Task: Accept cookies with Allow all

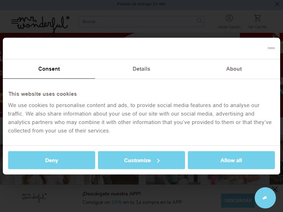Action: pos(231,160)
